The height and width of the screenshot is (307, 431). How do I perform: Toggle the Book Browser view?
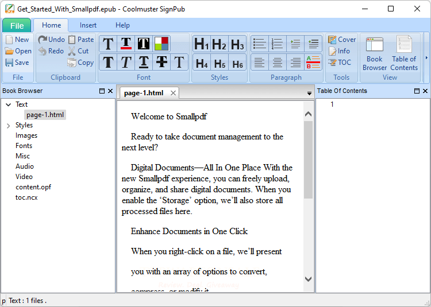[x=374, y=54]
